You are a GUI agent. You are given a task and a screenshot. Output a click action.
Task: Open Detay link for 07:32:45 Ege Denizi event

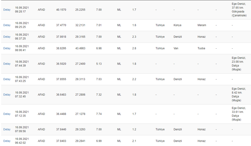[7, 95]
